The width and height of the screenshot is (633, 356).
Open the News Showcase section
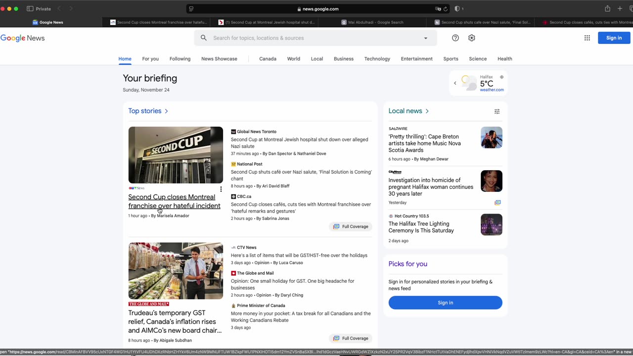219,59
